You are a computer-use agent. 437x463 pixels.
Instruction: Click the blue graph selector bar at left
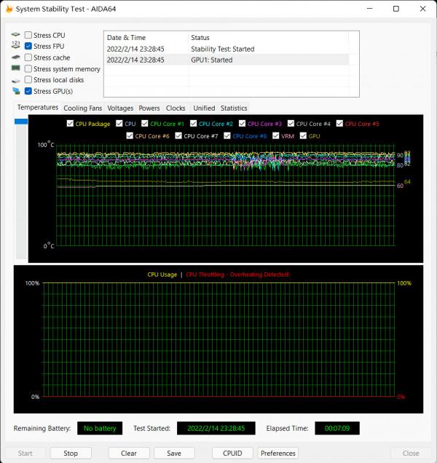pos(20,122)
